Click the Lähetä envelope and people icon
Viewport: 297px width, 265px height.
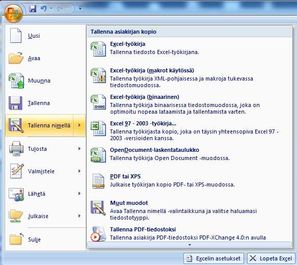[x=16, y=194]
